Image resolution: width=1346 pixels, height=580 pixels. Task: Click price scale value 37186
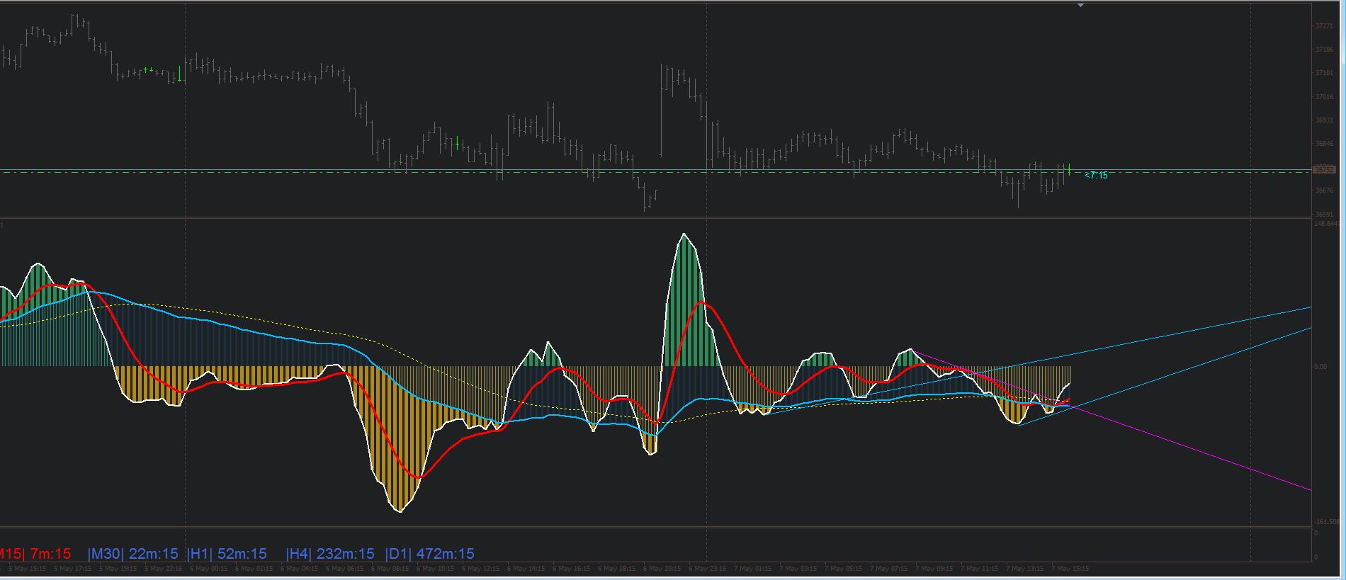(x=1323, y=50)
